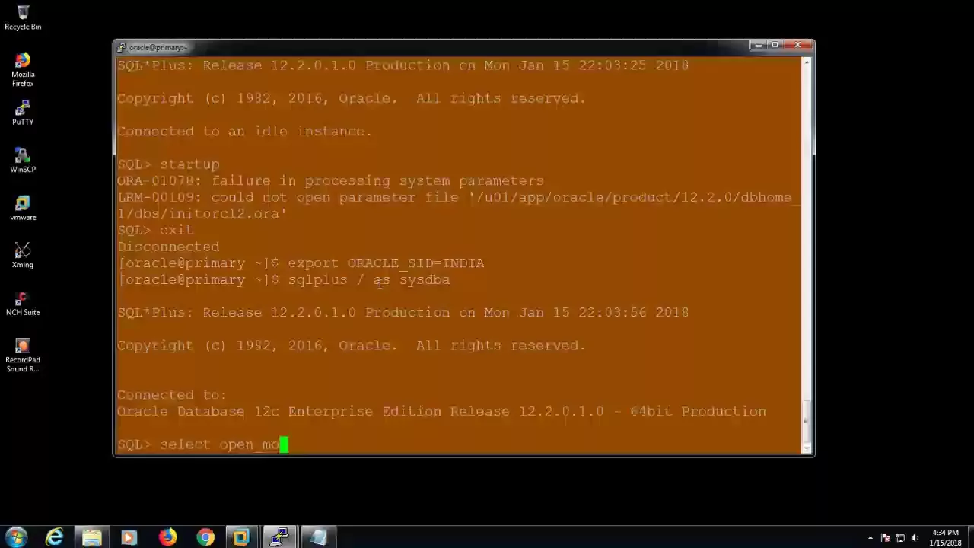
Task: Open the Recycle Bin desktop icon
Action: [23, 18]
